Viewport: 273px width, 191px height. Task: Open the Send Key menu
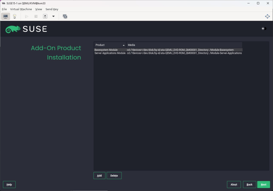pyautogui.click(x=52, y=9)
